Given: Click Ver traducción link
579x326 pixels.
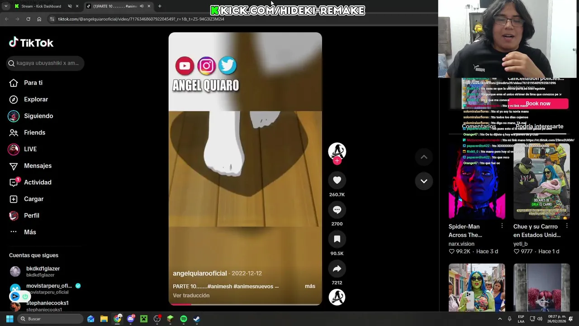Looking at the screenshot, I should click(x=191, y=296).
